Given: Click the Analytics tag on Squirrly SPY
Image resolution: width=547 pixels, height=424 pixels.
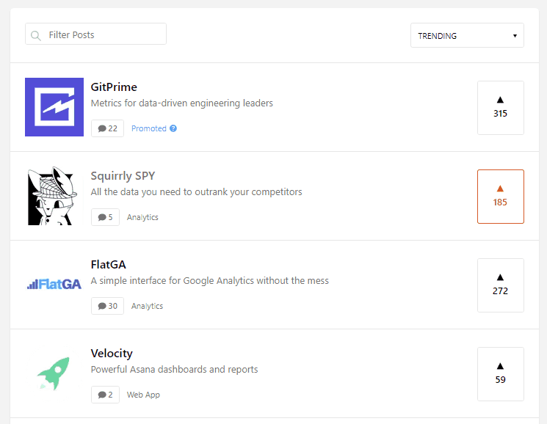Looking at the screenshot, I should pos(142,217).
